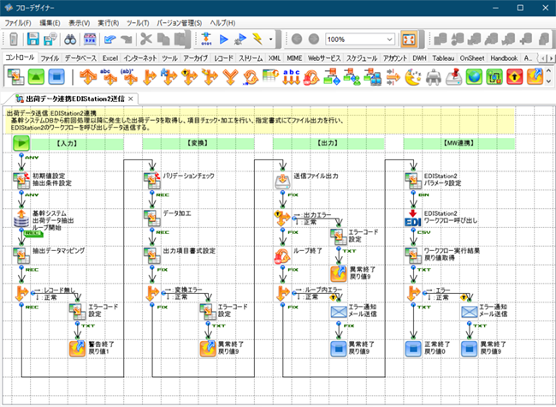Image resolution: width=556 pixels, height=407 pixels.
Task: Select the 抽出データマッピング node icon
Action: point(21,255)
